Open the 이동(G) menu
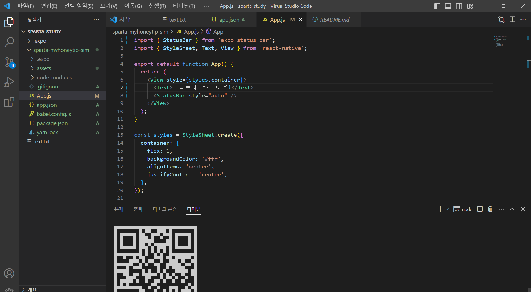The height and width of the screenshot is (292, 531). (133, 6)
